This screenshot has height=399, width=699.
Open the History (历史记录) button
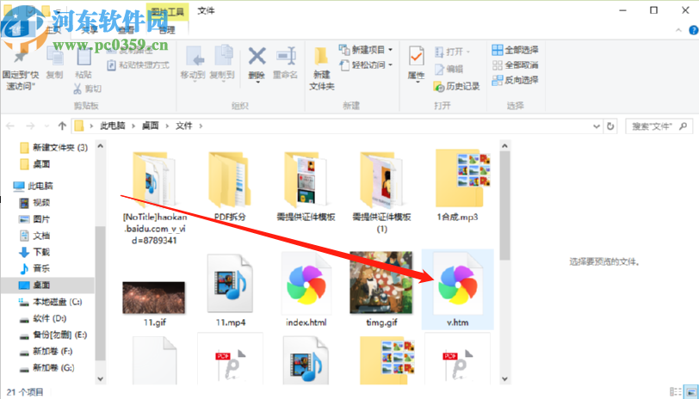[456, 86]
